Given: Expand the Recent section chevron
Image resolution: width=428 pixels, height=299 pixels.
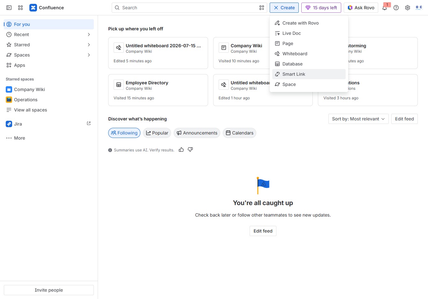Looking at the screenshot, I should (x=89, y=34).
